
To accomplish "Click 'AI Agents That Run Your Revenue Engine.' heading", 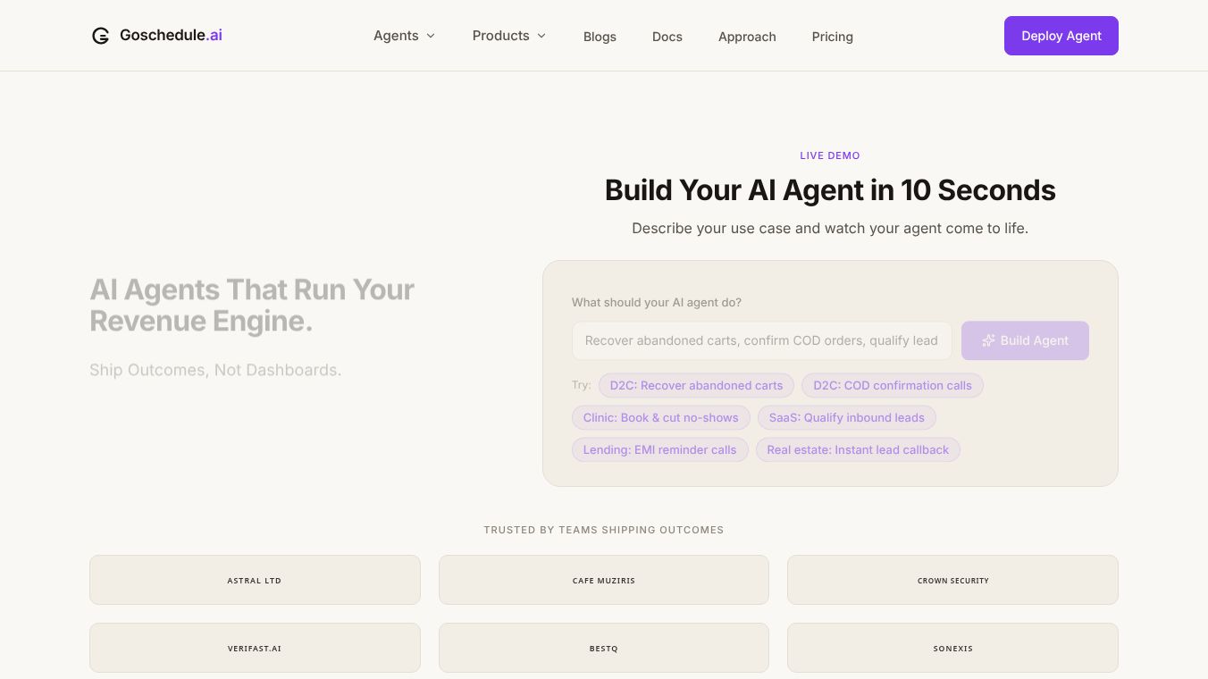I will (252, 305).
